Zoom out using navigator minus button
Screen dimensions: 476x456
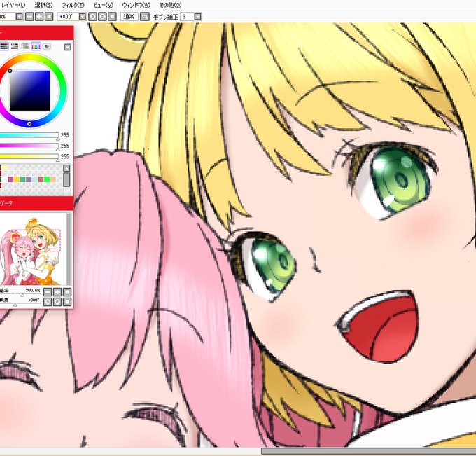tap(48, 292)
